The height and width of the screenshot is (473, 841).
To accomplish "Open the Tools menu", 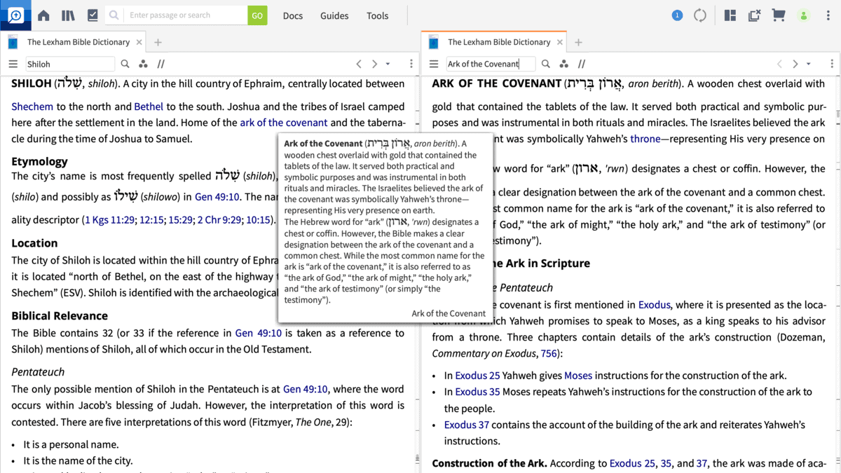I will [377, 15].
